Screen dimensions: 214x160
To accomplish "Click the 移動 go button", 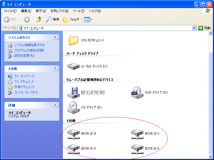I will pos(204,28).
